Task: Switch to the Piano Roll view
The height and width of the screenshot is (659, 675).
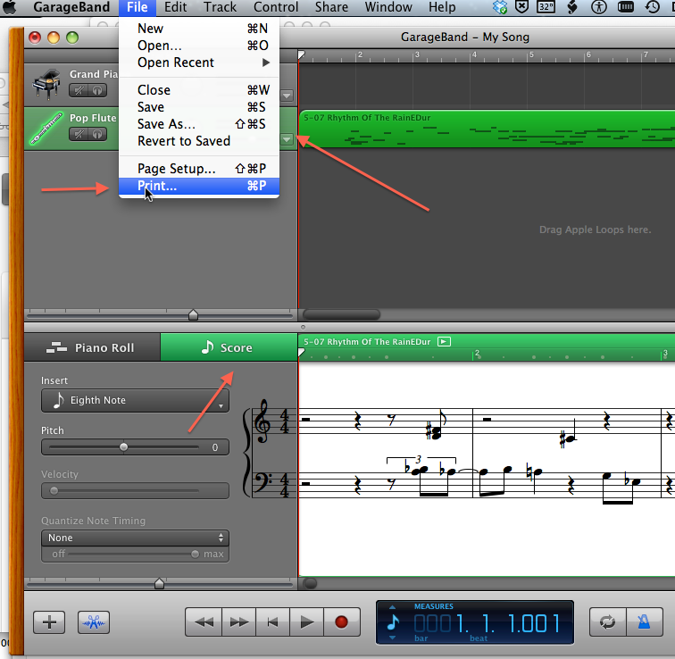Action: pos(92,347)
